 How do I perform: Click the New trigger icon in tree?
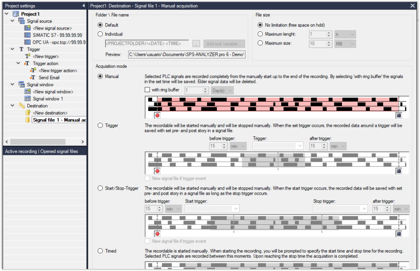pos(28,56)
